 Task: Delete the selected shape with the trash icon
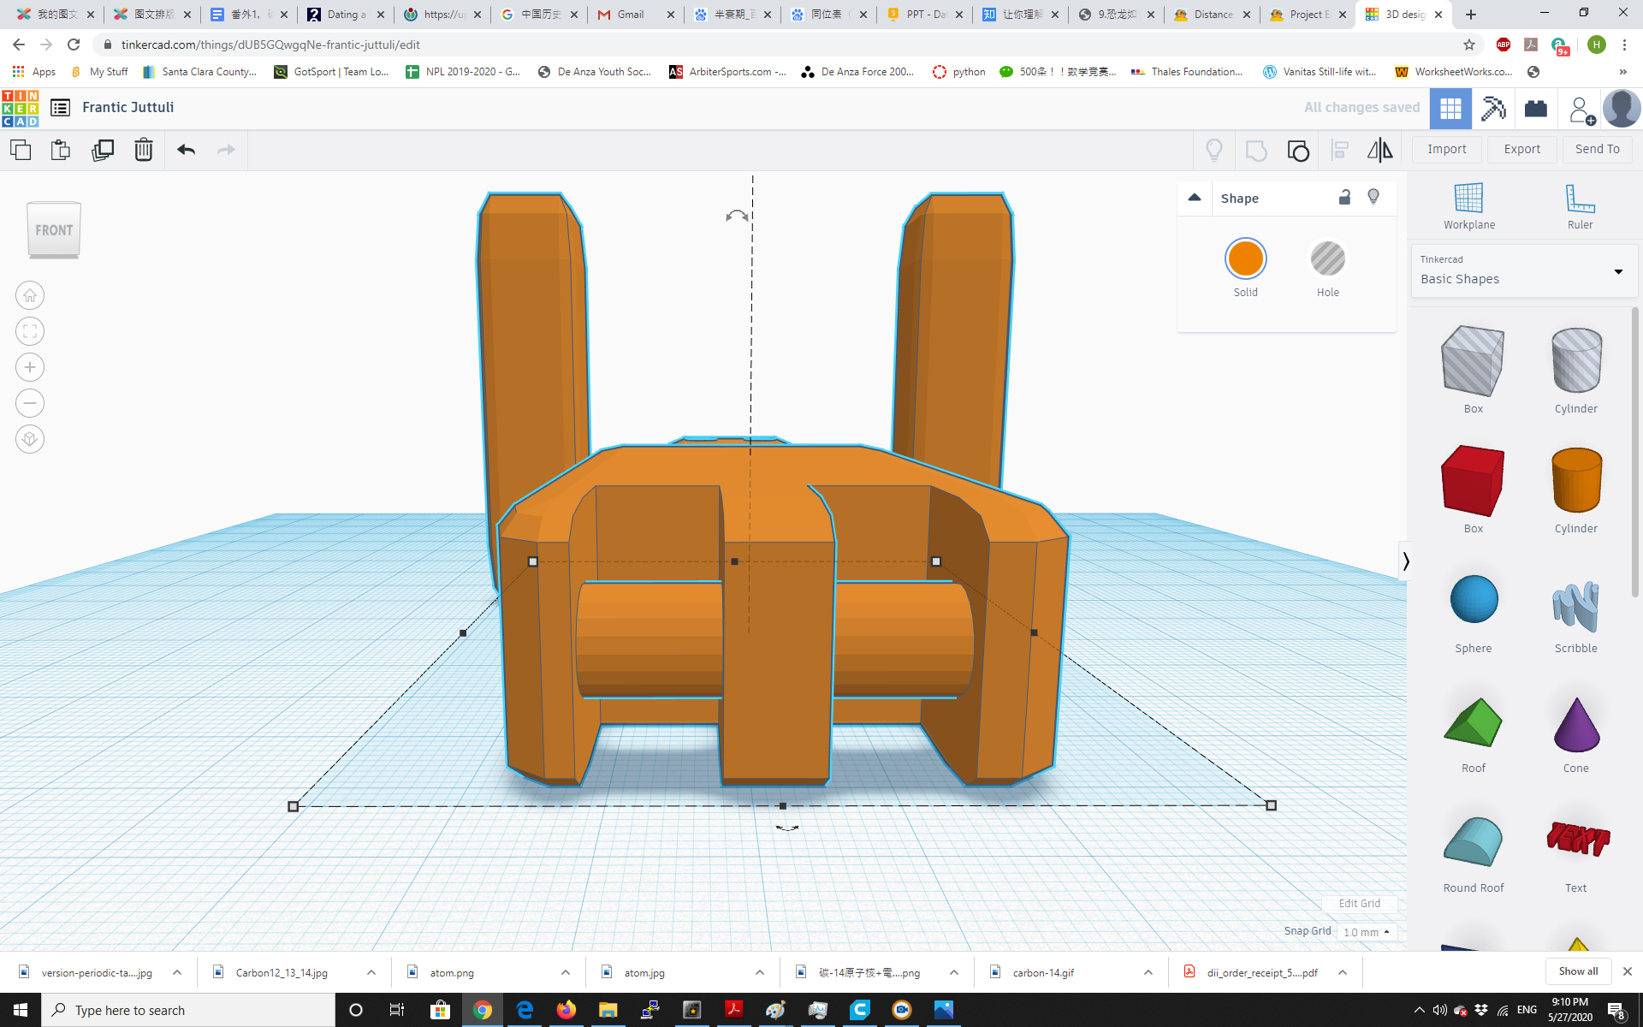pyautogui.click(x=144, y=150)
